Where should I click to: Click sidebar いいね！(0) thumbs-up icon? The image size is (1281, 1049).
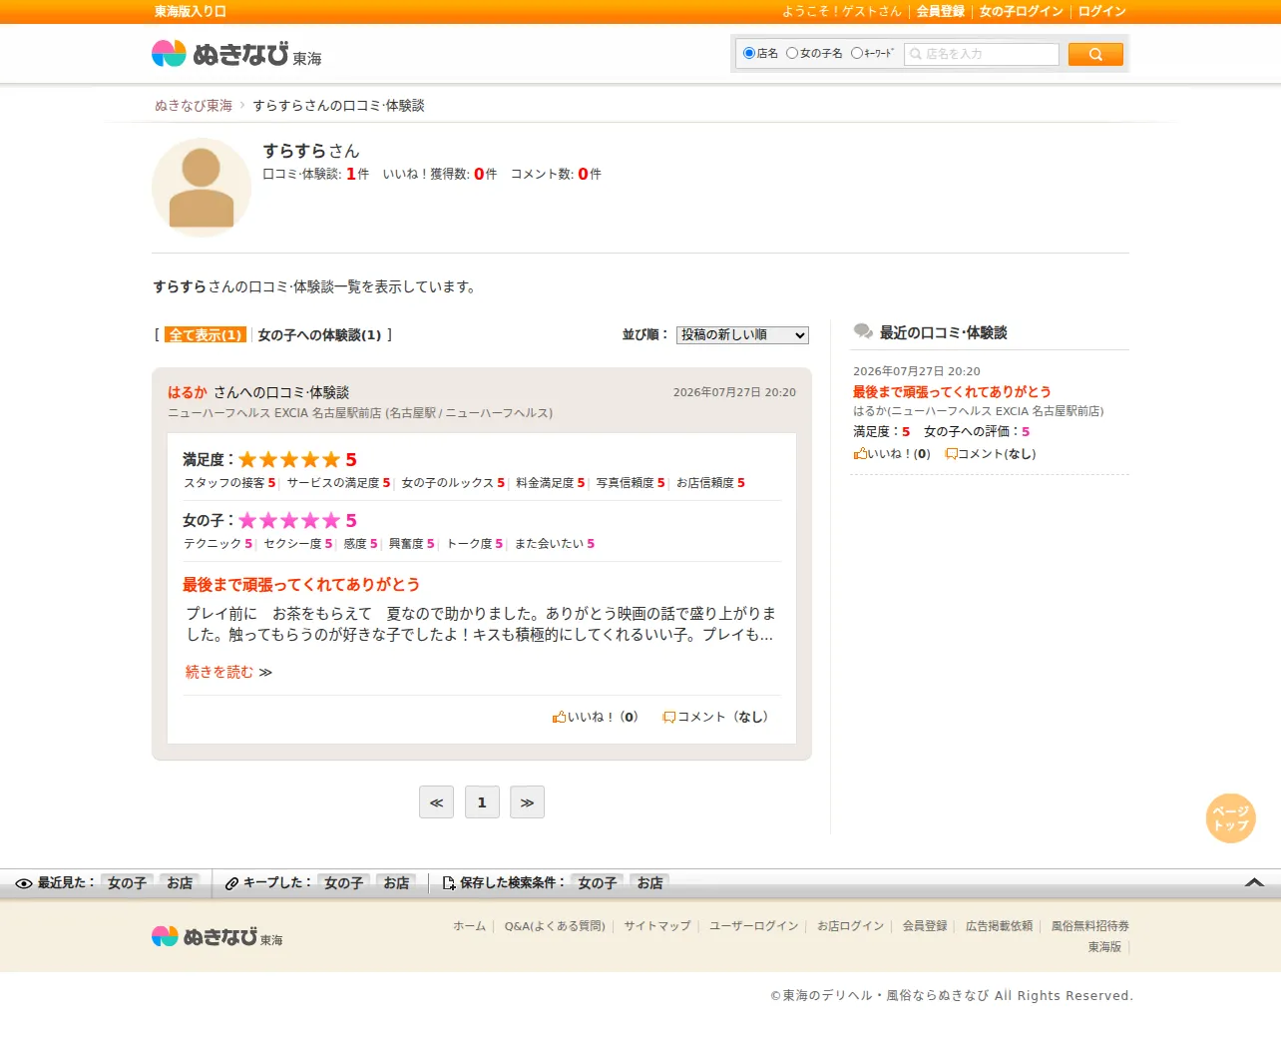coord(860,453)
